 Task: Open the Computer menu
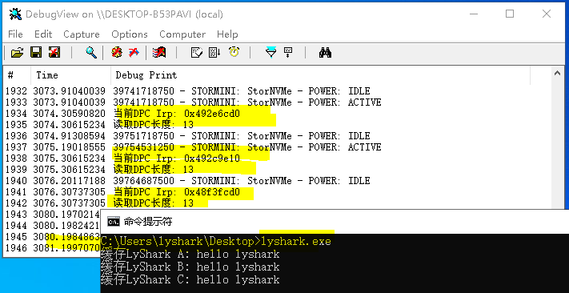[182, 34]
